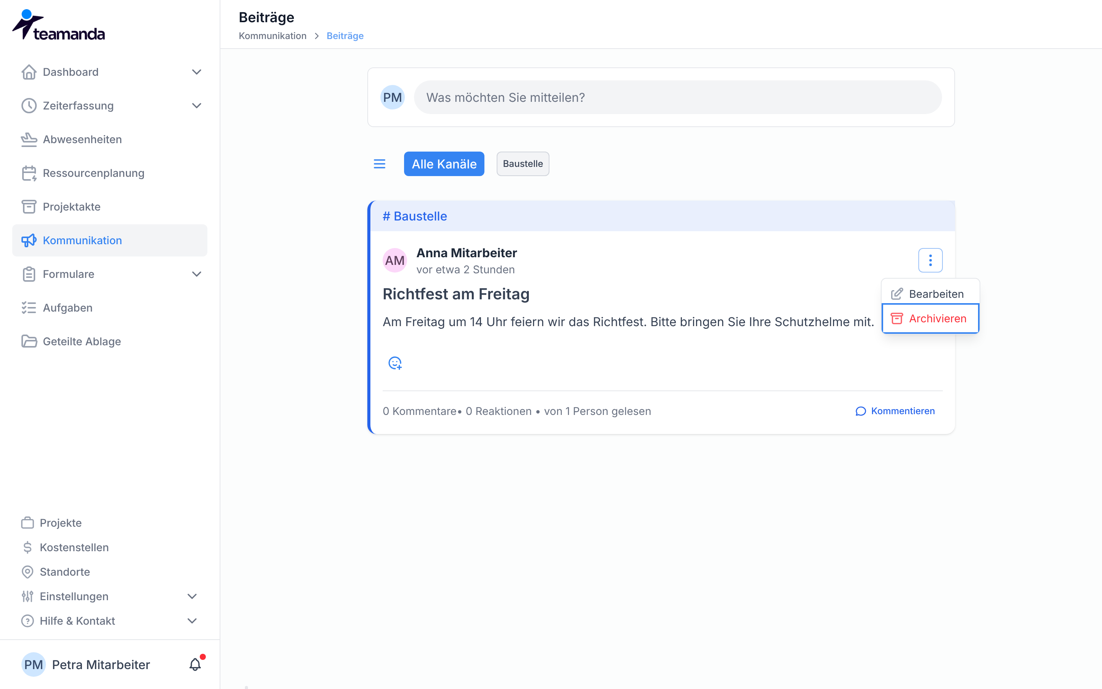Click the Kostenstellen dollar icon
1102x689 pixels.
pyautogui.click(x=27, y=547)
